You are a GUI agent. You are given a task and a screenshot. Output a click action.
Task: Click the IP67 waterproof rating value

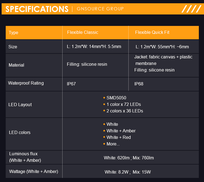click(71, 84)
